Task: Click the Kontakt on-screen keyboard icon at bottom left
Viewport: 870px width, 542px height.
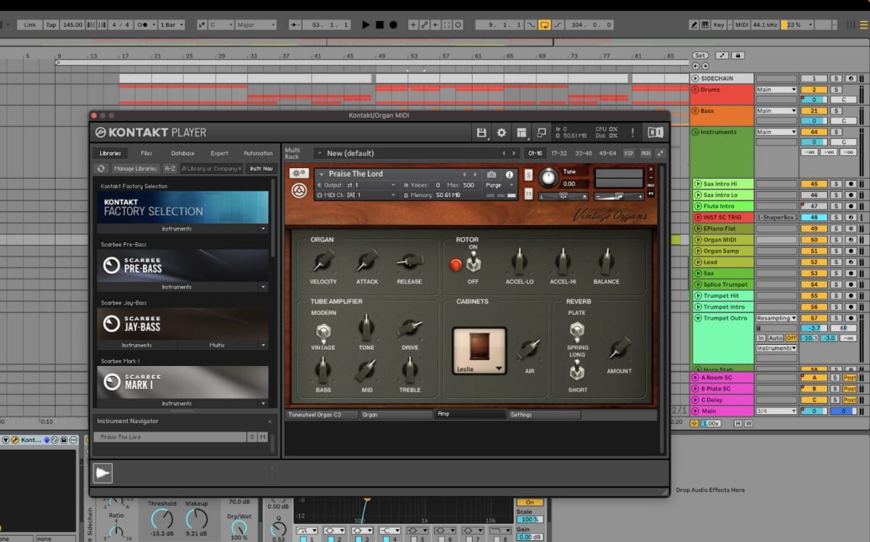Action: 103,473
